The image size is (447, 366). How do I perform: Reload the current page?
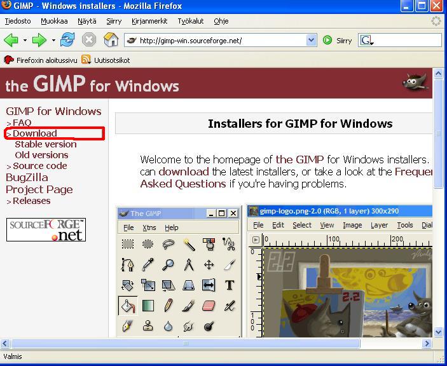[67, 40]
